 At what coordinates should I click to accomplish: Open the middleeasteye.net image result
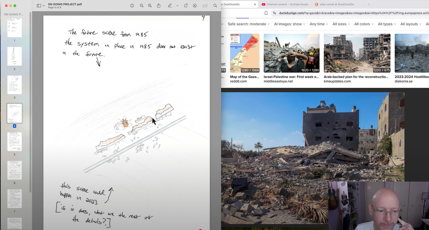(x=291, y=53)
